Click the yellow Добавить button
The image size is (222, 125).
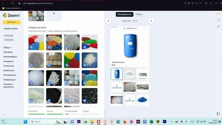click(x=11, y=22)
